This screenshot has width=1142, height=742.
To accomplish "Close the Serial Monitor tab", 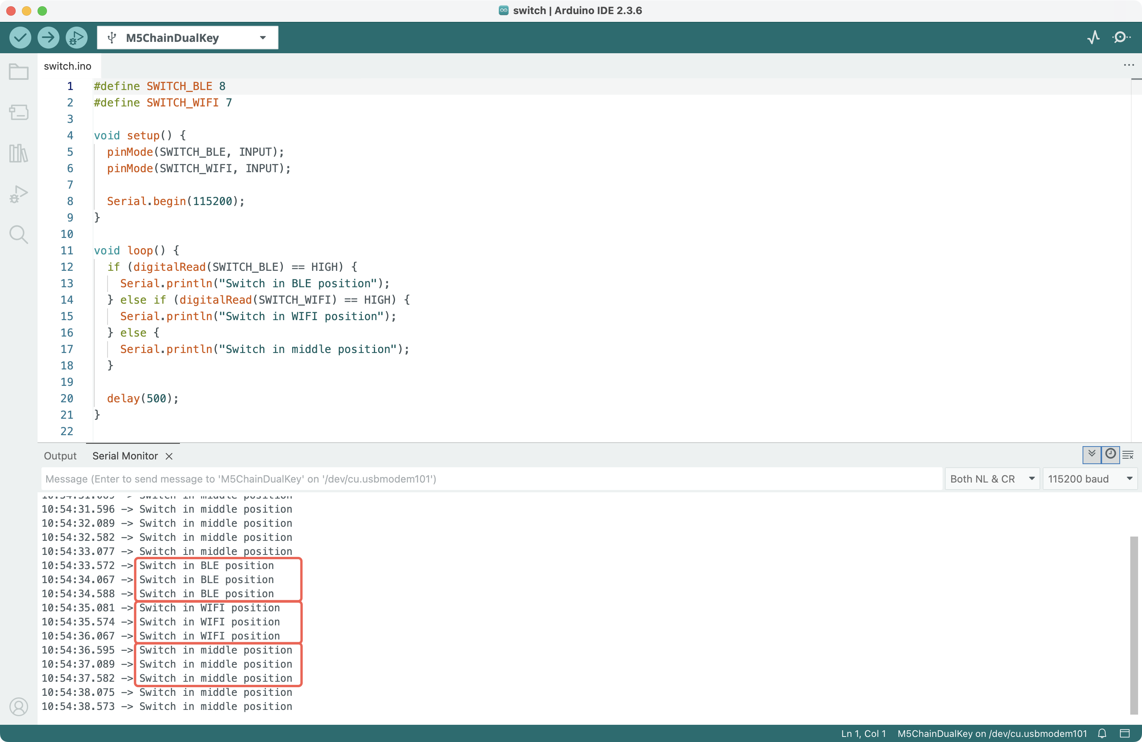I will [169, 456].
